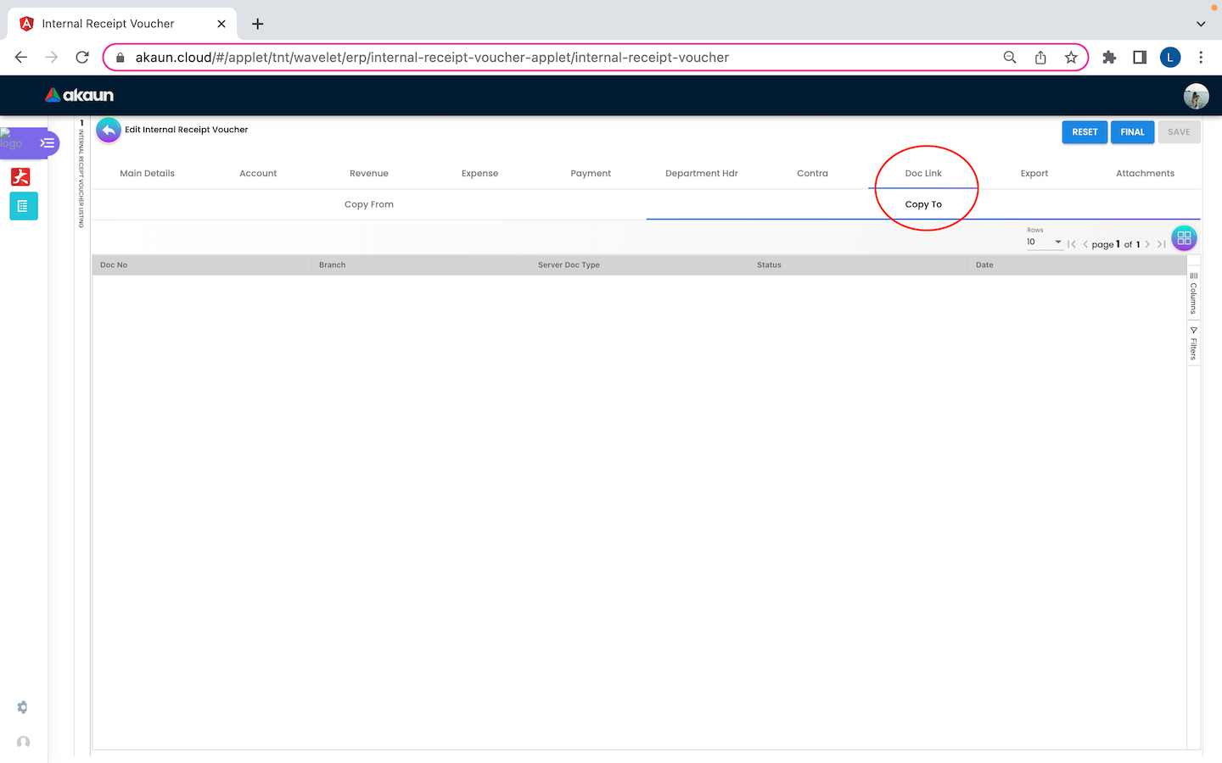Screen dimensions: 1222x763
Task: Switch to Department Hdr tab
Action: (x=702, y=173)
